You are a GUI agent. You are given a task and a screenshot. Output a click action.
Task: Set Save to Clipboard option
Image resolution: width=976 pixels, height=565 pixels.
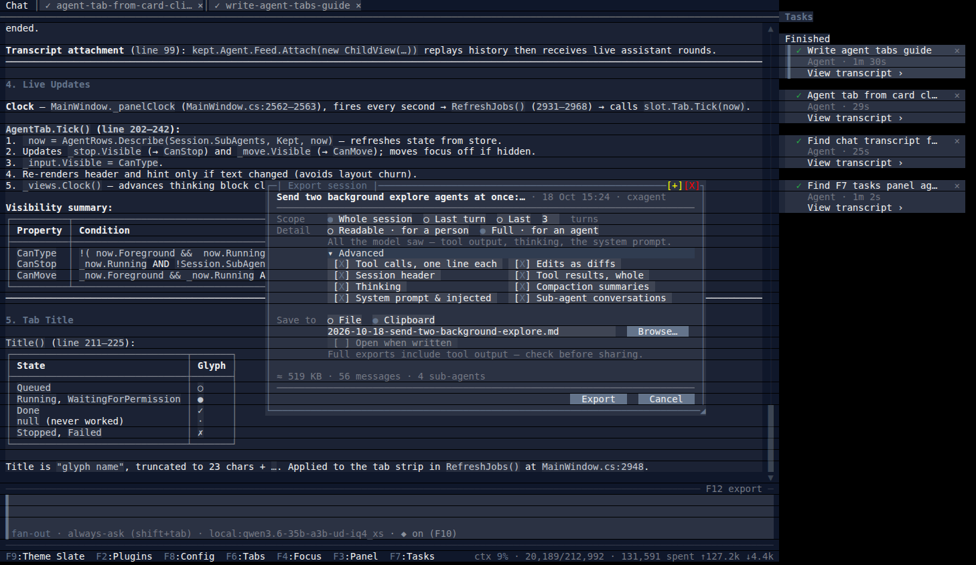point(403,320)
